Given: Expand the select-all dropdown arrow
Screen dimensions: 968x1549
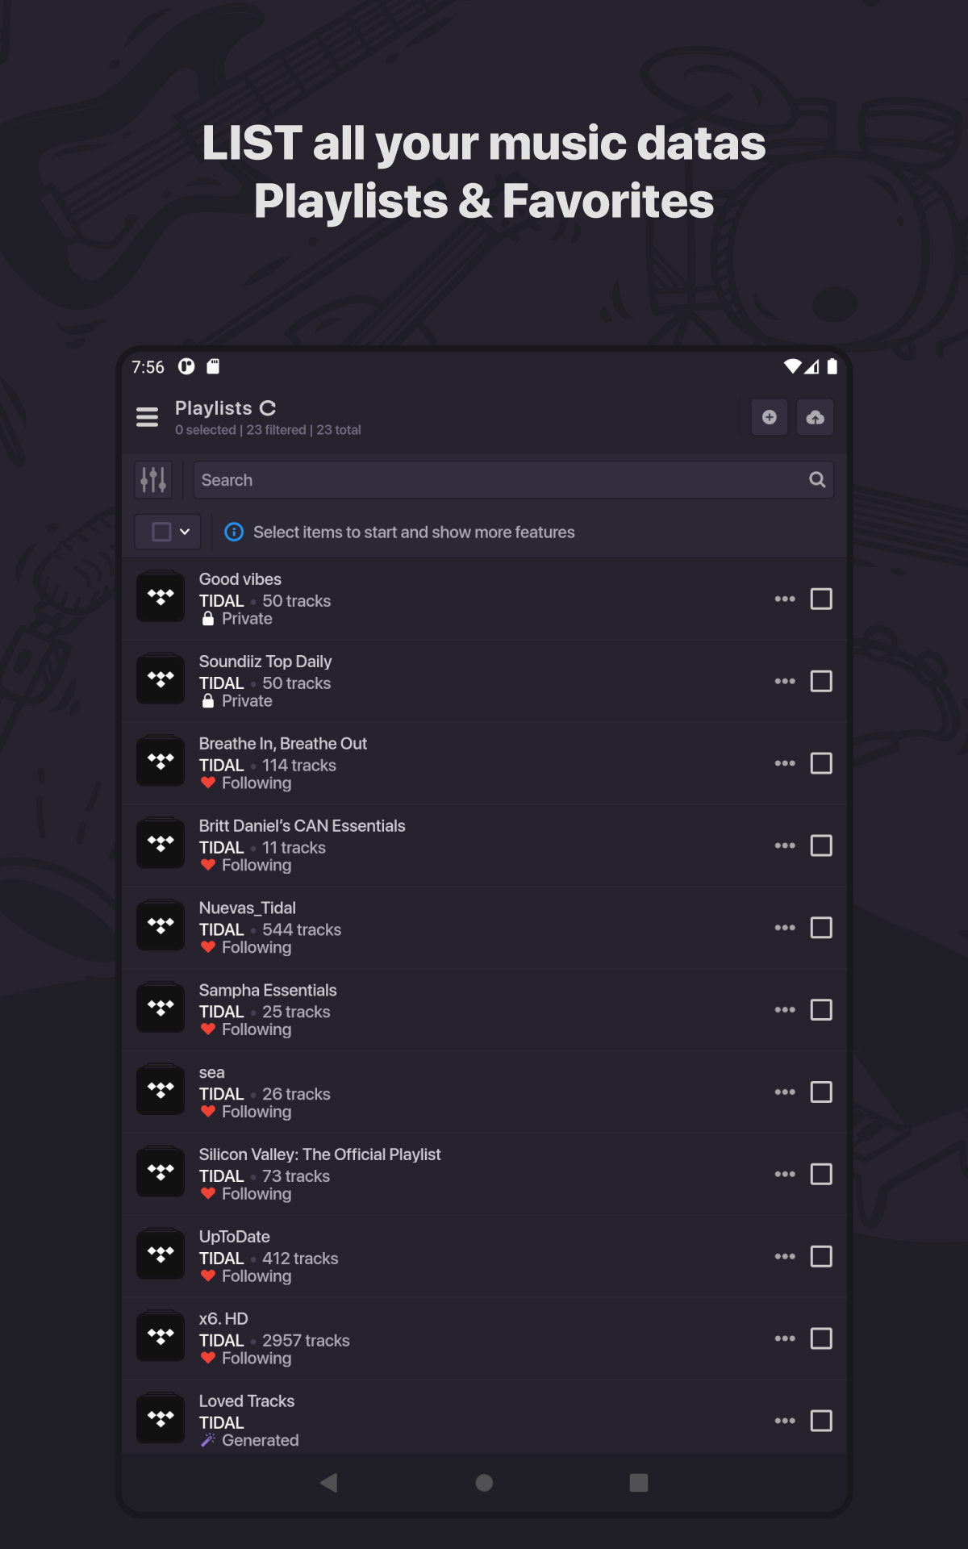Looking at the screenshot, I should [x=185, y=532].
